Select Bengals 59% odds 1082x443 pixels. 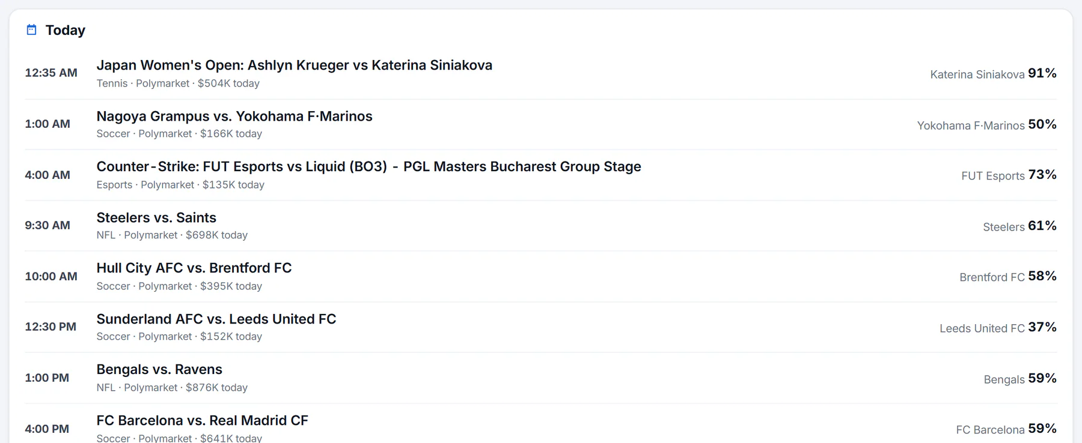click(1020, 378)
